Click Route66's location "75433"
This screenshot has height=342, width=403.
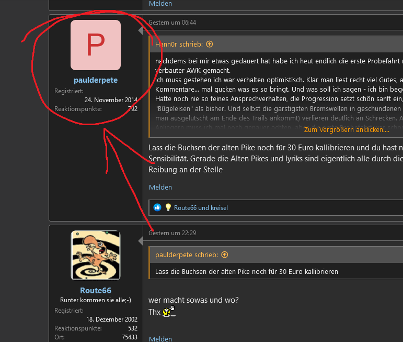coord(129,337)
